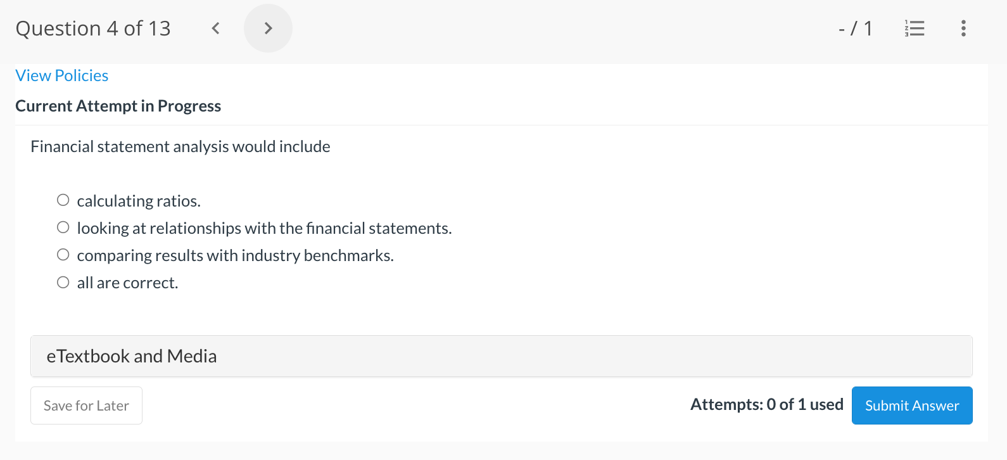The image size is (1007, 460).
Task: Click the answer text 'calculating ratios.'
Action: click(139, 200)
